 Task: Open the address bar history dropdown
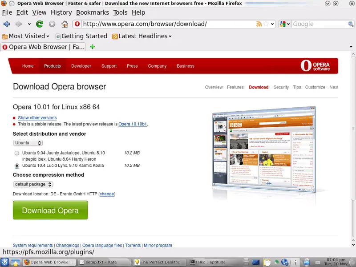click(x=272, y=24)
